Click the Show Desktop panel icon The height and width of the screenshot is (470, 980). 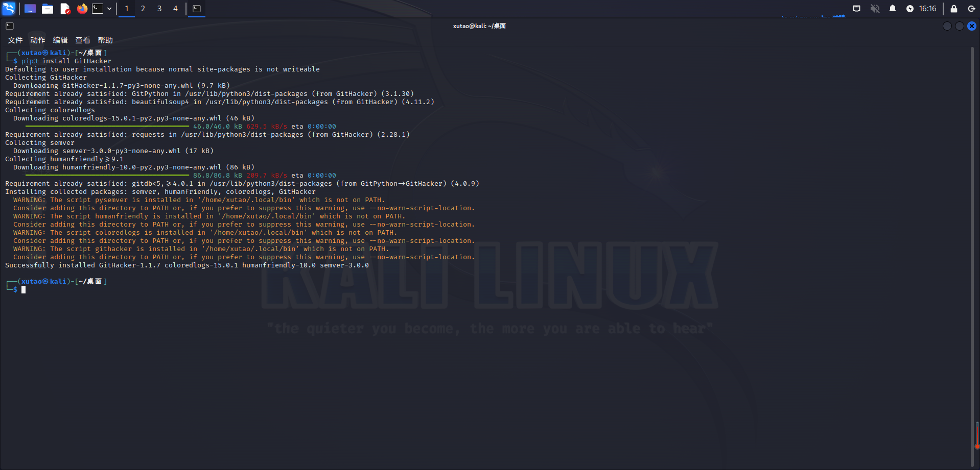click(30, 9)
